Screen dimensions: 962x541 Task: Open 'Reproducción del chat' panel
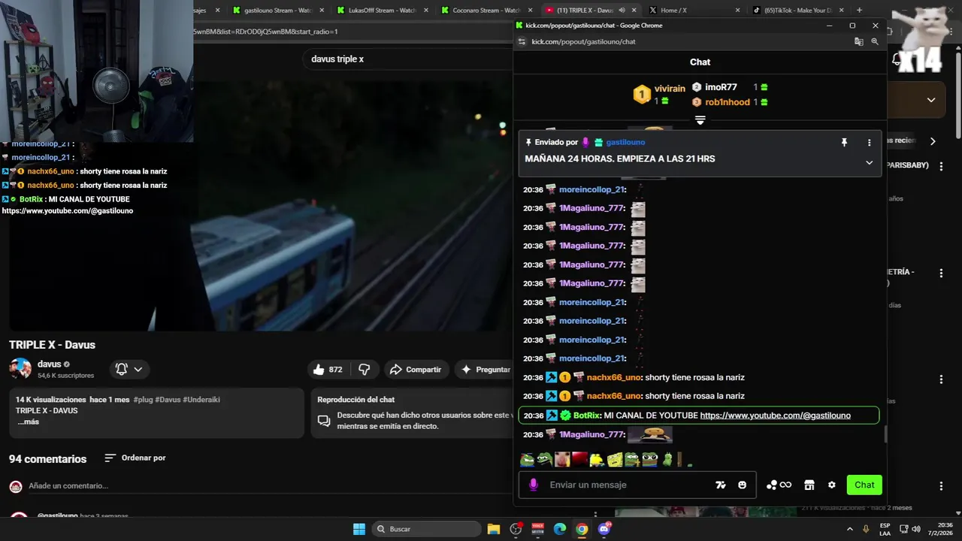click(412, 413)
